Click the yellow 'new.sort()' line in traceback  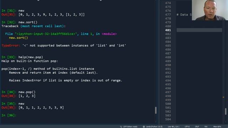click(18, 38)
